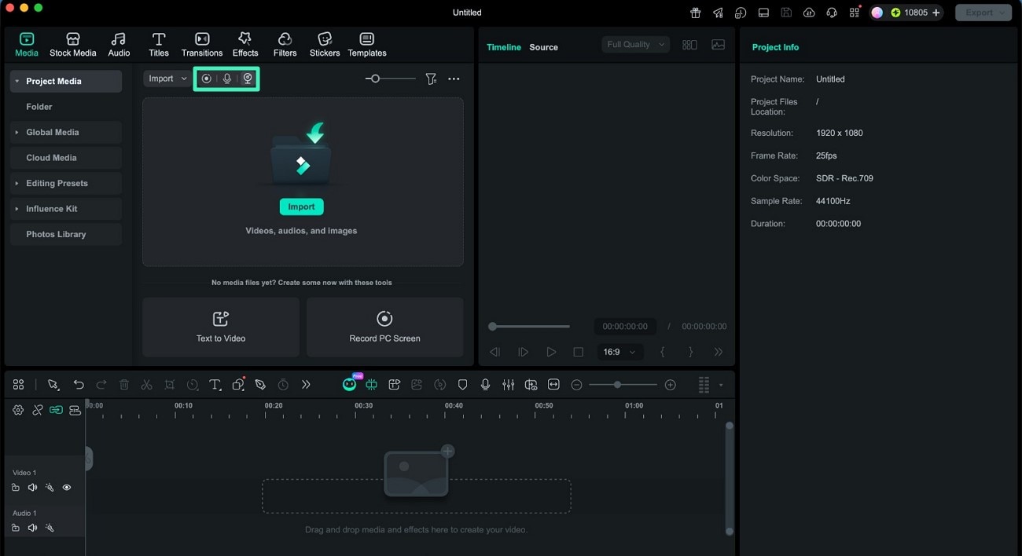Select Cloud Media in the sidebar
This screenshot has height=556, width=1022.
(66, 158)
